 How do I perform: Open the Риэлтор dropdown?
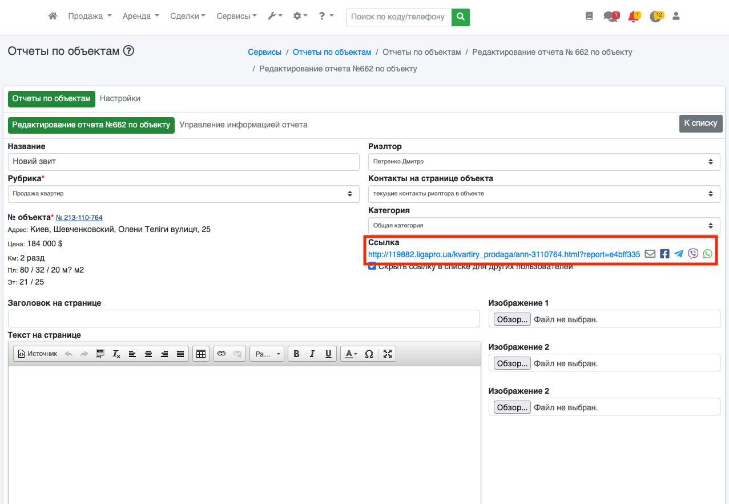point(543,162)
